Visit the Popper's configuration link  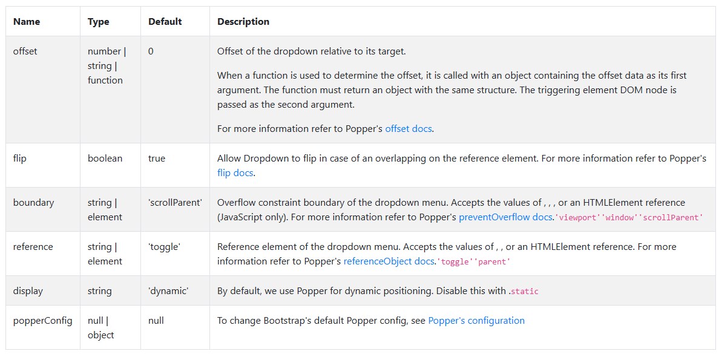click(x=476, y=321)
